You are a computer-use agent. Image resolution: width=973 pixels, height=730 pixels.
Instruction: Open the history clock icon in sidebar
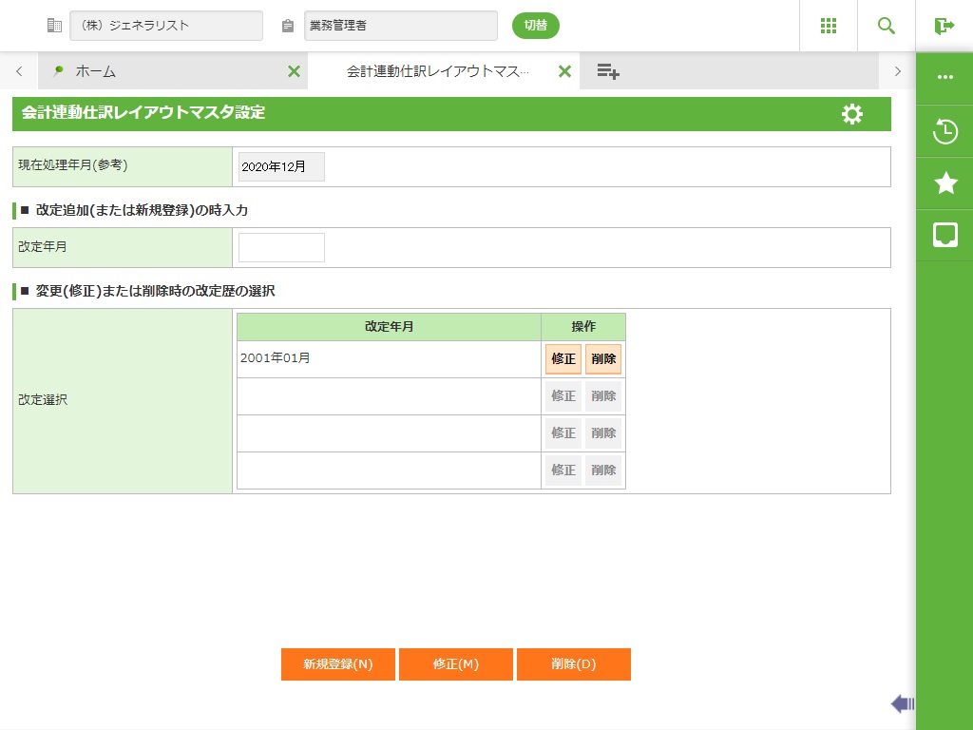pyautogui.click(x=944, y=131)
